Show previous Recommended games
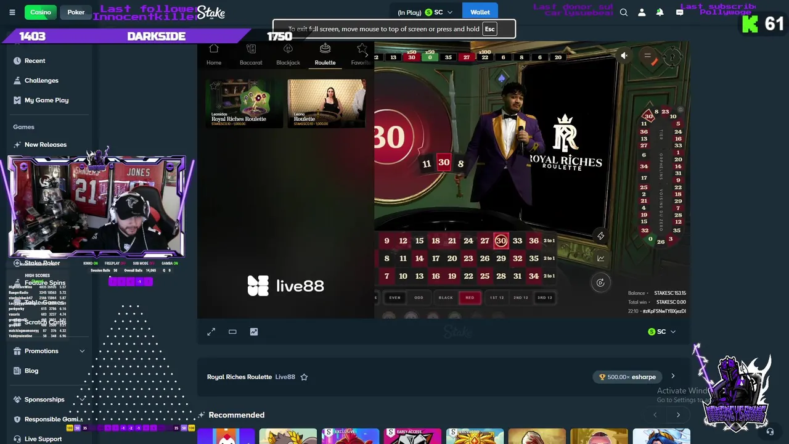789x444 pixels. tap(655, 415)
